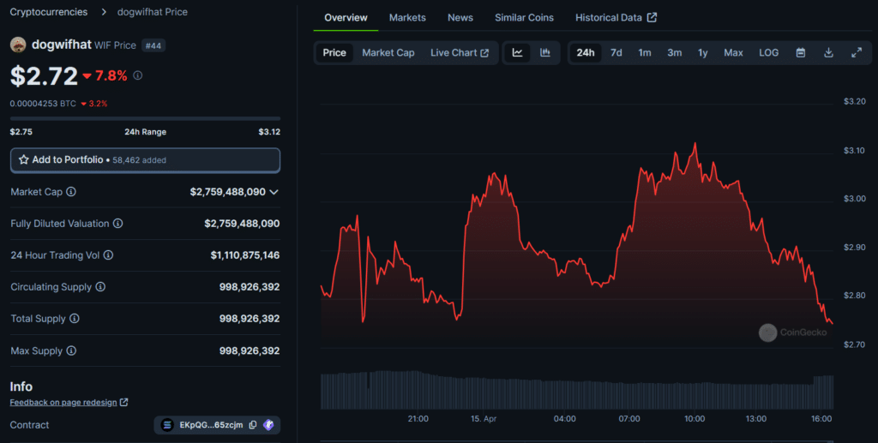Copy the contract address icon
The width and height of the screenshot is (878, 443).
click(x=253, y=425)
